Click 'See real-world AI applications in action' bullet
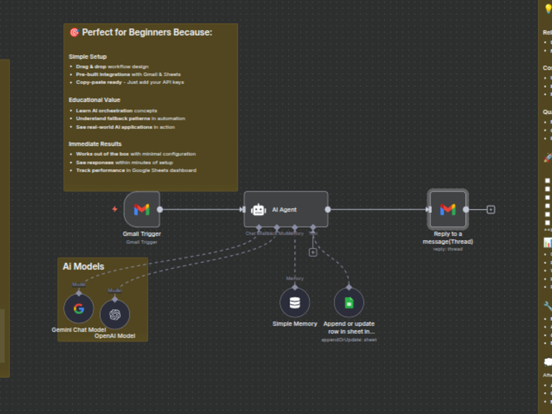552x414 pixels. pos(125,127)
